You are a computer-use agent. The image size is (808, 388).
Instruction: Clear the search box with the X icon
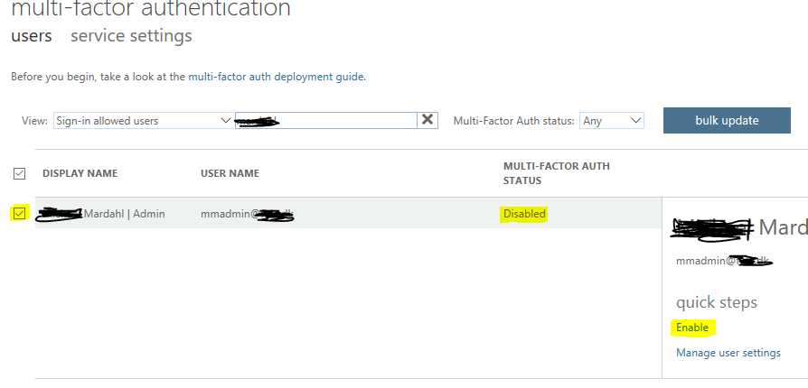pyautogui.click(x=427, y=120)
